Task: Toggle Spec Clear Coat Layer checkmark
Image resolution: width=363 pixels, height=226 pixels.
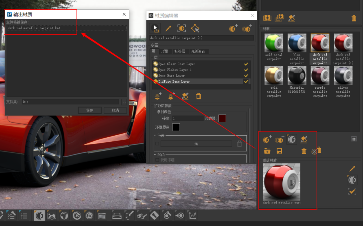Action: pos(246,64)
